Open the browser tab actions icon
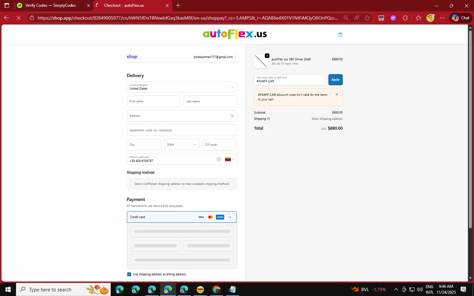The image size is (474, 296). [x=7, y=5]
